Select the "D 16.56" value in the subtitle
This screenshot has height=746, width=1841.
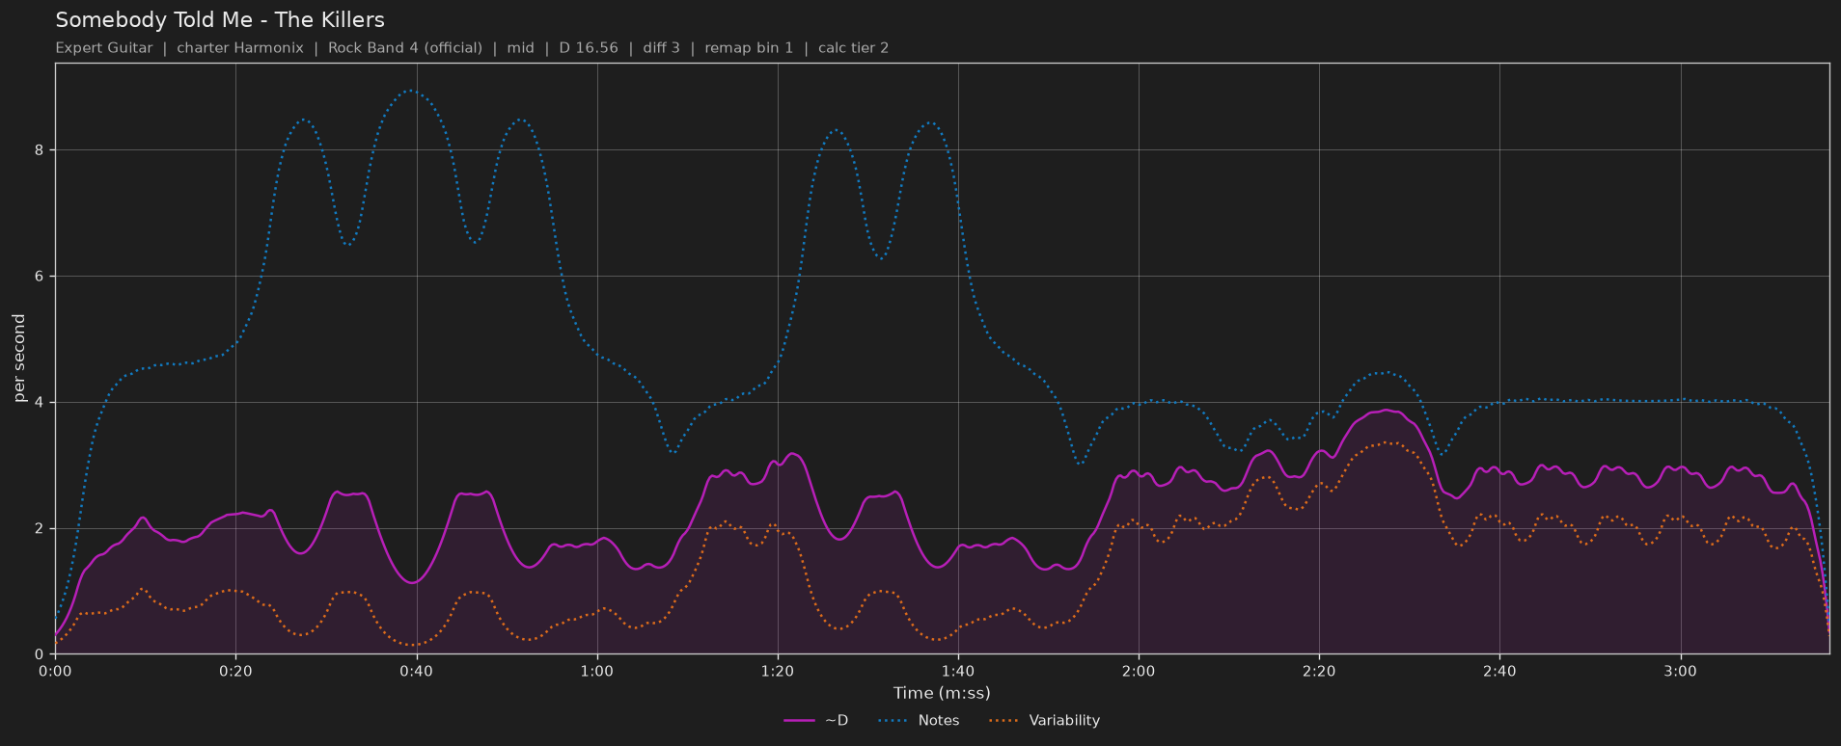pos(589,48)
